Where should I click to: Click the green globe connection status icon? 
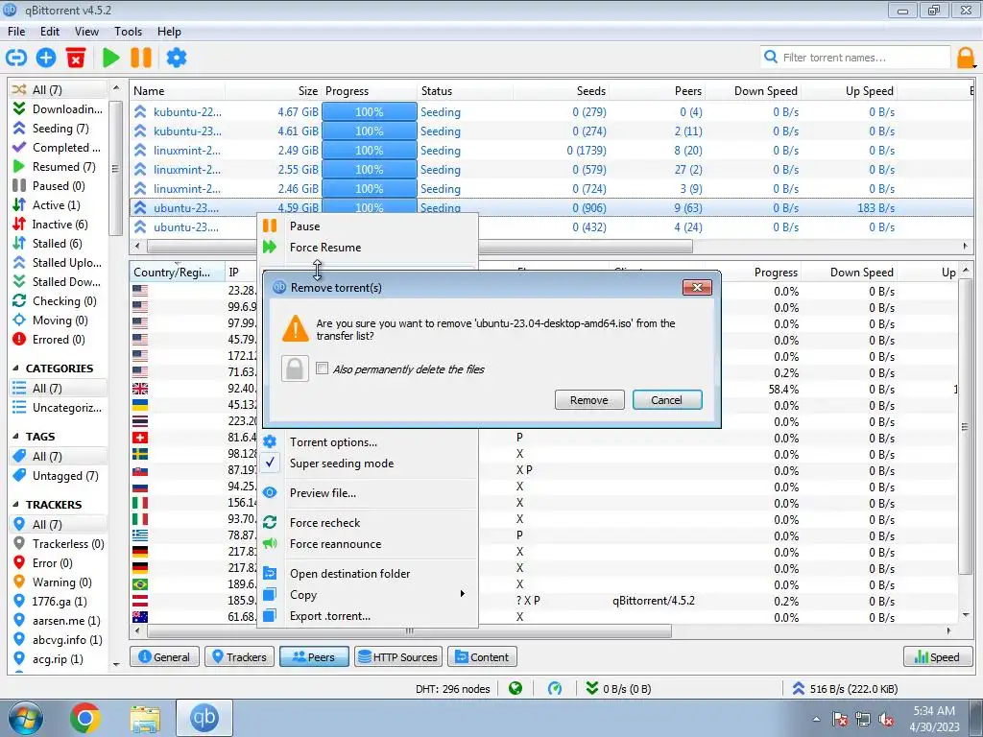point(515,689)
